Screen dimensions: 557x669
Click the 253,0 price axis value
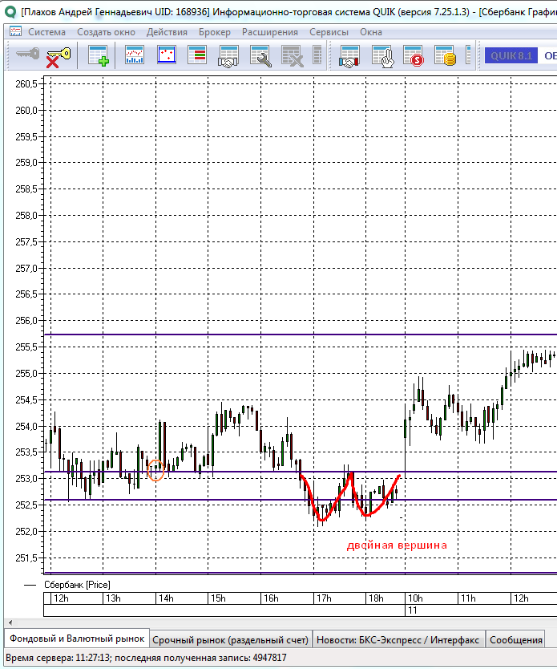[x=26, y=478]
